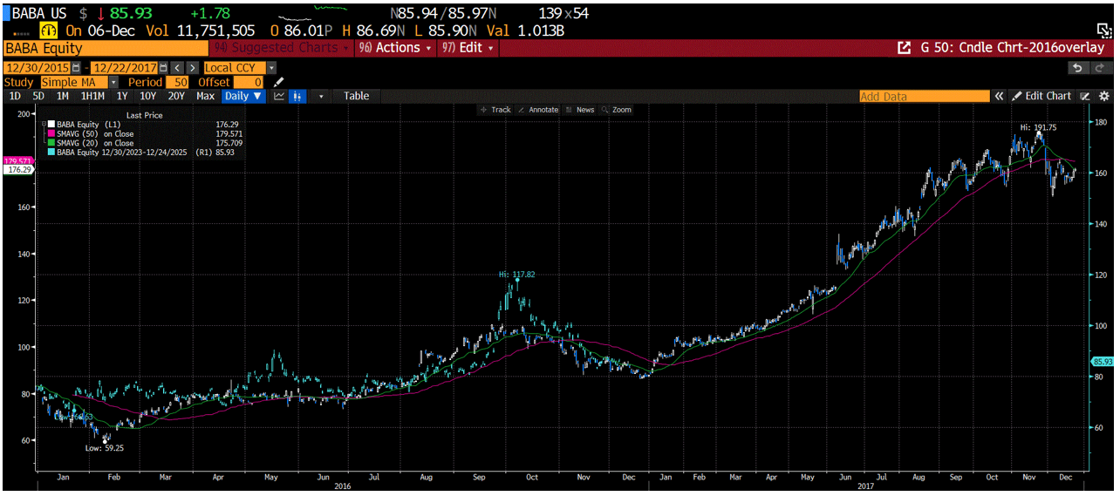Viewport: 1120px width, 496px height.
Task: Click the redo arrow button
Action: click(x=1101, y=68)
